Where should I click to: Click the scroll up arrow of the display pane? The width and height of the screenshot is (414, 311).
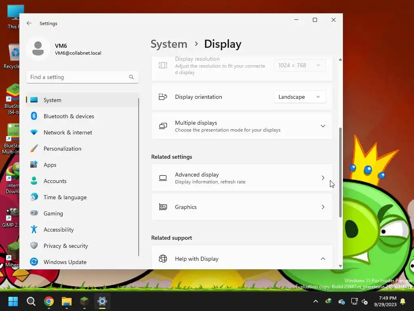[340, 60]
